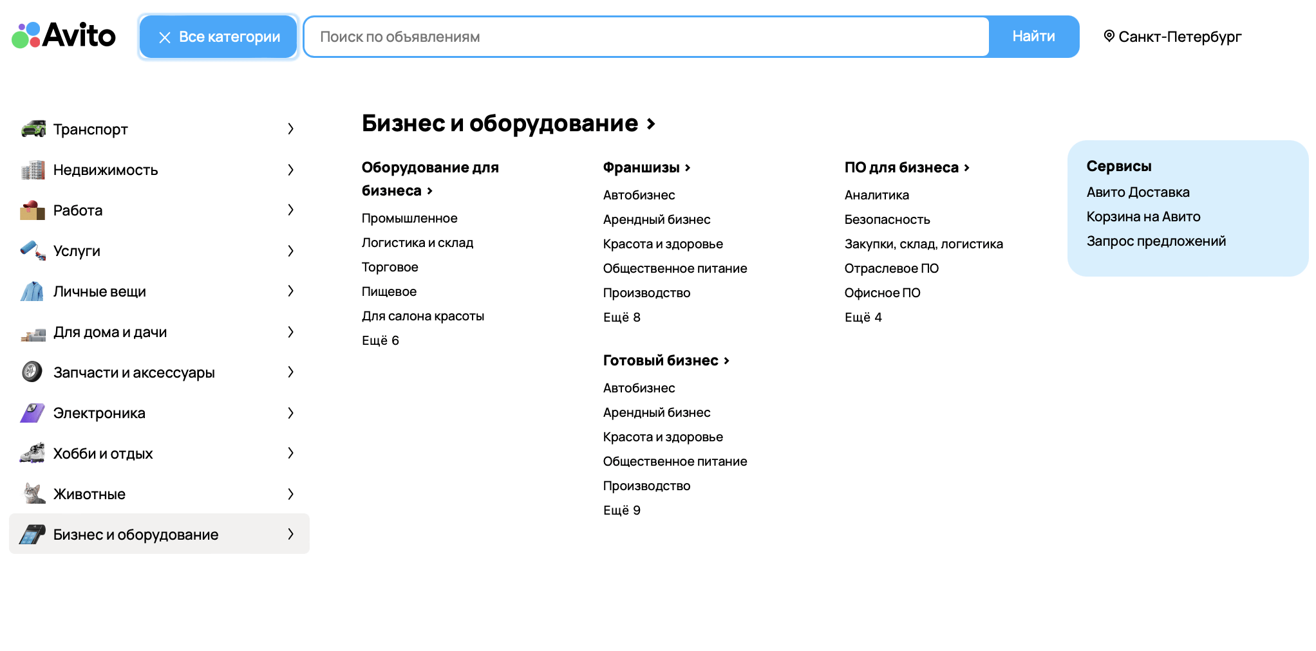Select Личные вещи in category menu

click(159, 291)
